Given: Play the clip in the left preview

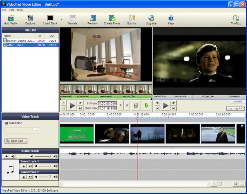Looking at the screenshot, I should [72, 105].
